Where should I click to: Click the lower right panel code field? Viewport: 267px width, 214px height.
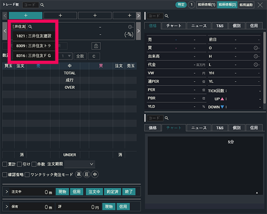(155, 118)
